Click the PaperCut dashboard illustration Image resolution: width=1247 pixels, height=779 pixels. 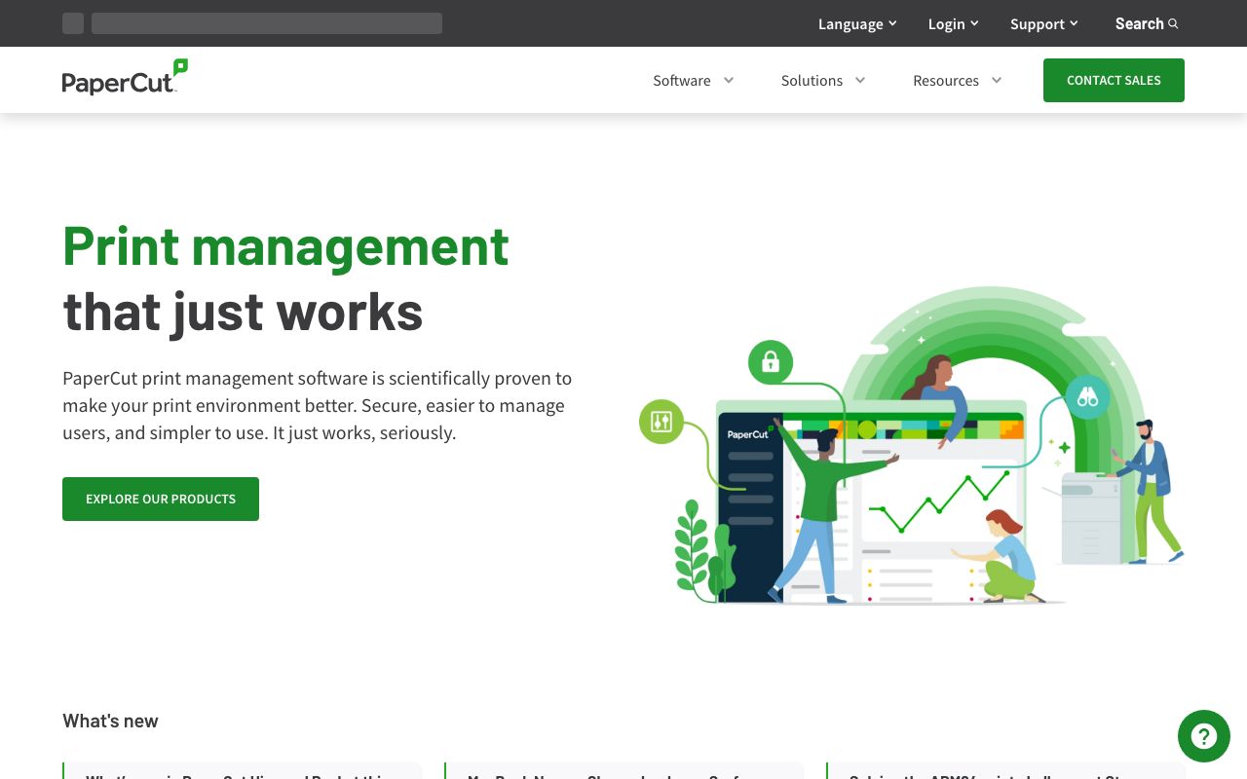pyautogui.click(x=912, y=445)
